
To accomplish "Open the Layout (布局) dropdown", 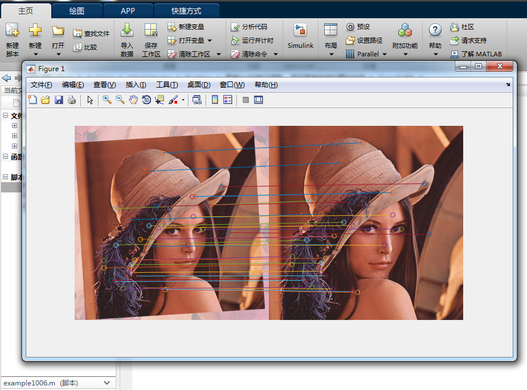I will pos(331,54).
